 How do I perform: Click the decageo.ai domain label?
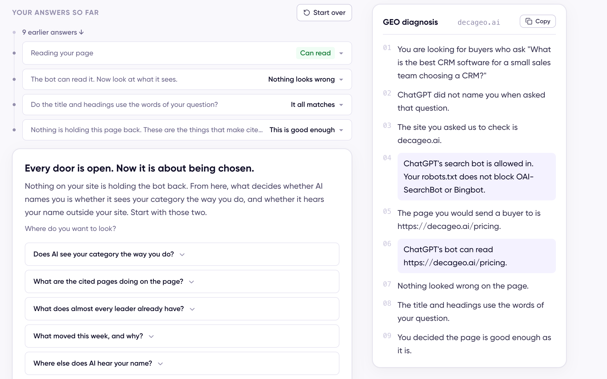pyautogui.click(x=479, y=22)
